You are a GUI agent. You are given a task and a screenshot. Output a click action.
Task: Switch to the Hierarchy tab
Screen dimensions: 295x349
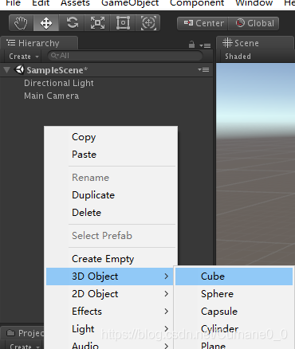click(39, 43)
